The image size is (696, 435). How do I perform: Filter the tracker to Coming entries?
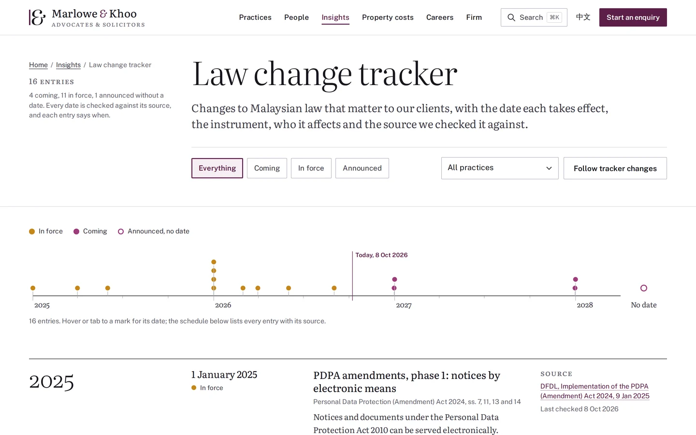pyautogui.click(x=267, y=168)
